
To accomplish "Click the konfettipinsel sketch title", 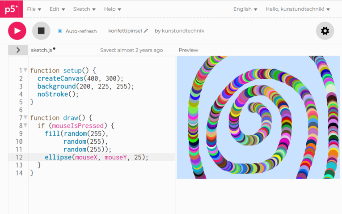I will coord(125,31).
